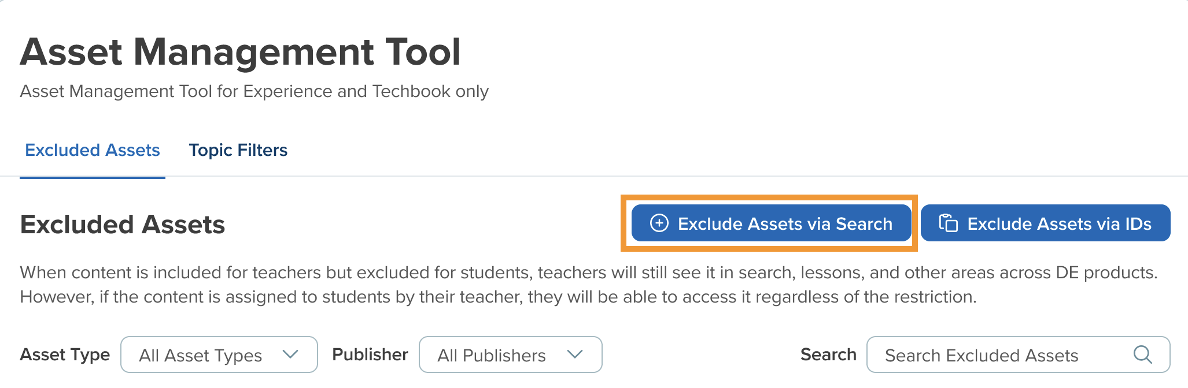Expand the All Publishers dropdown
The width and height of the screenshot is (1188, 388).
click(510, 355)
